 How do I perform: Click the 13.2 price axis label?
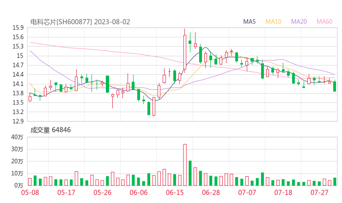coord(18,112)
